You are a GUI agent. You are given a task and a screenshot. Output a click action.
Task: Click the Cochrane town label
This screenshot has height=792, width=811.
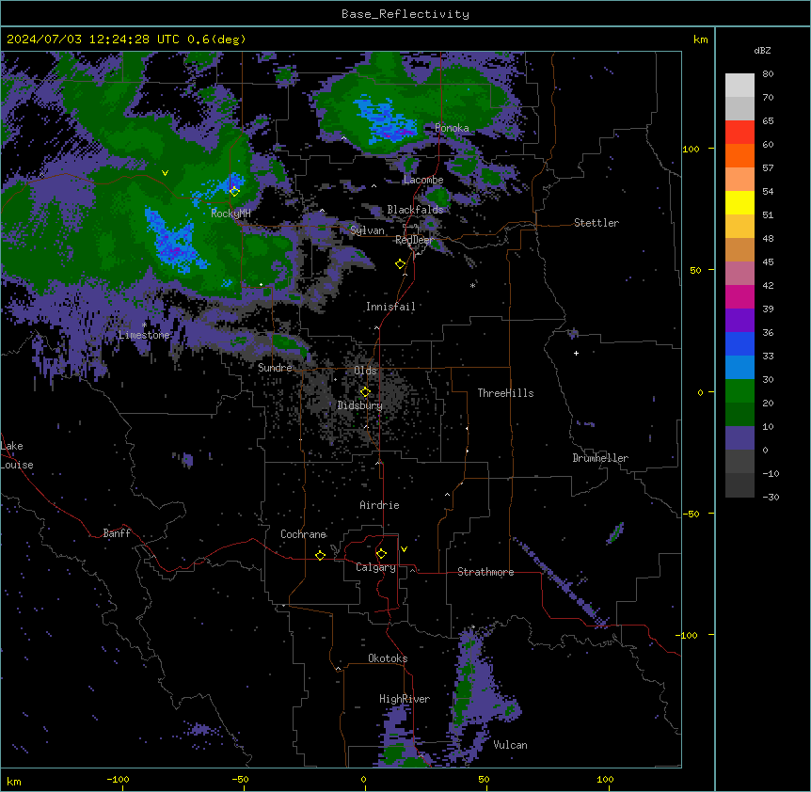tap(303, 534)
